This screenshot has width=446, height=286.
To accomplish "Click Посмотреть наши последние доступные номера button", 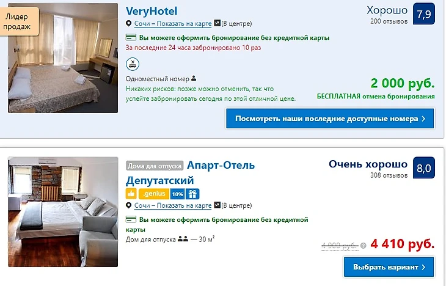I will (x=331, y=119).
